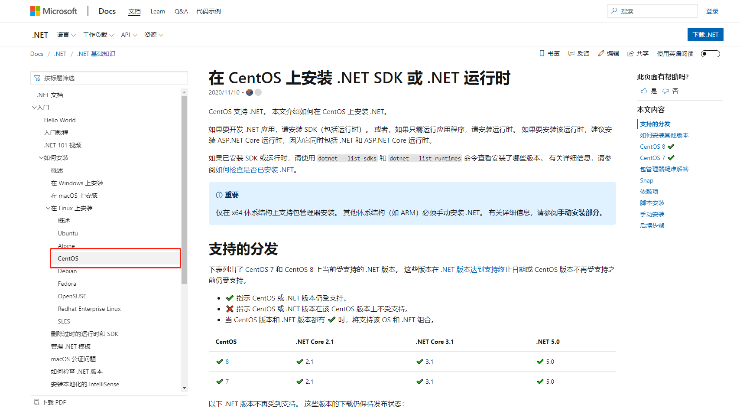Open the CentOS 8 link in 本文内容
The image size is (740, 408).
(653, 147)
